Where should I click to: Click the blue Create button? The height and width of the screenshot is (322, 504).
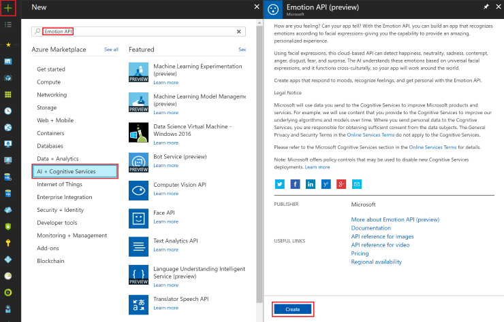click(292, 309)
